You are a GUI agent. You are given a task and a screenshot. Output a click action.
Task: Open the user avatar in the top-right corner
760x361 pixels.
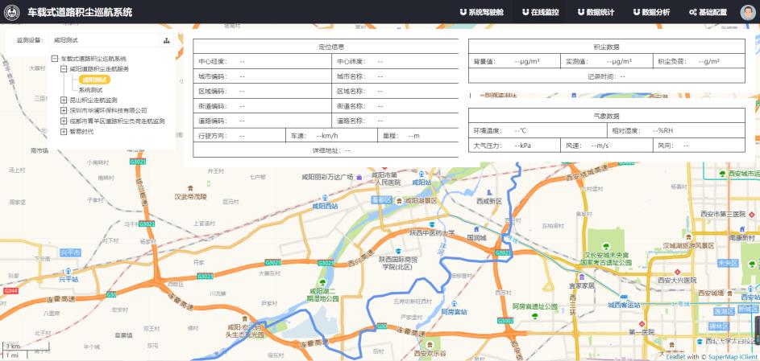pos(747,12)
